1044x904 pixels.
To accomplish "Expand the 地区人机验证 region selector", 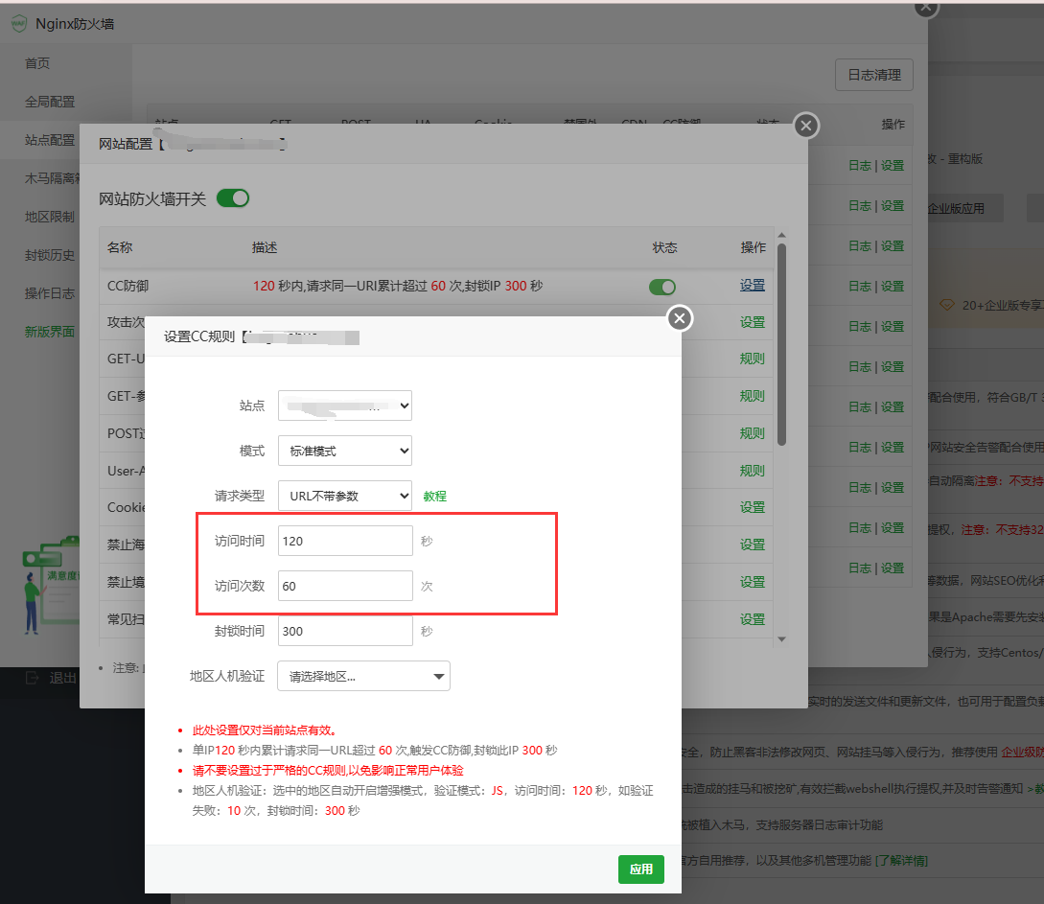I will [363, 677].
